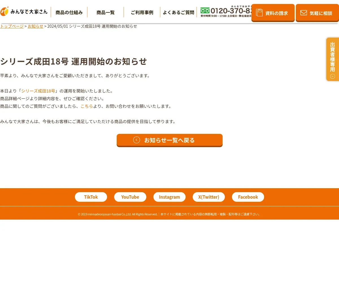Click the こちら inquiry link
This screenshot has width=339, height=283.
pyautogui.click(x=87, y=106)
